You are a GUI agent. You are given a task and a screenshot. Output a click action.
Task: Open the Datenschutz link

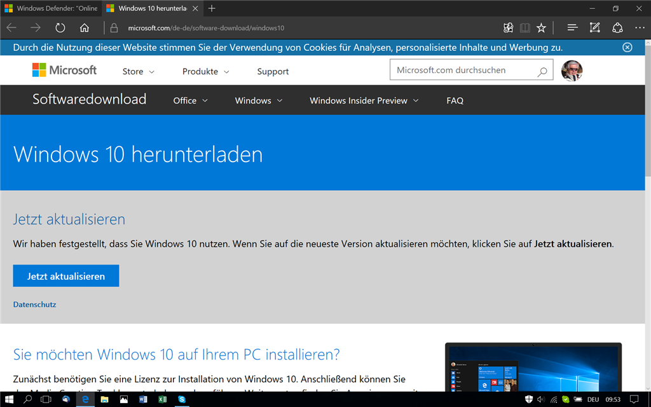(x=34, y=305)
